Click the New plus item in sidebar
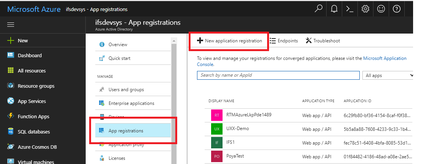The height and width of the screenshot is (164, 439). pyautogui.click(x=11, y=40)
